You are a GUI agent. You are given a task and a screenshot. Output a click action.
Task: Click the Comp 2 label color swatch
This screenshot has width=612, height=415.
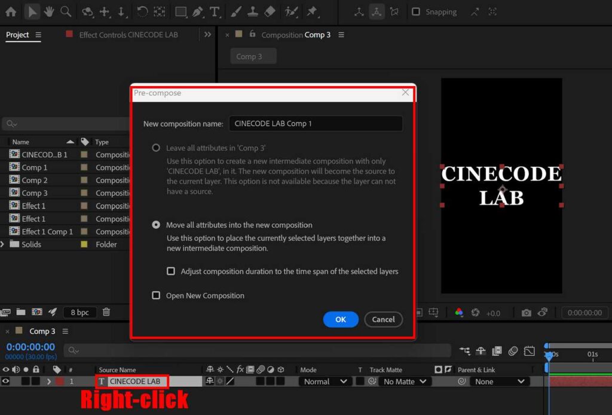(84, 180)
